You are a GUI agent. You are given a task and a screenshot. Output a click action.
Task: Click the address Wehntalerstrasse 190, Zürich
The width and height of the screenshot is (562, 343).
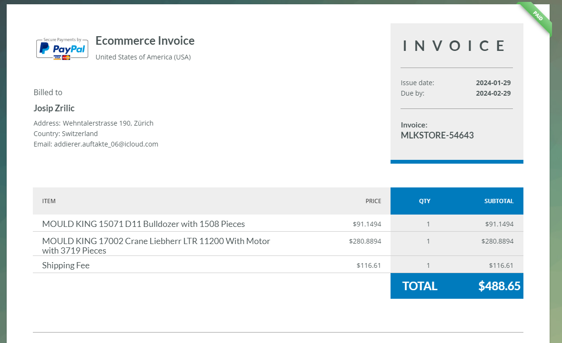(x=108, y=123)
